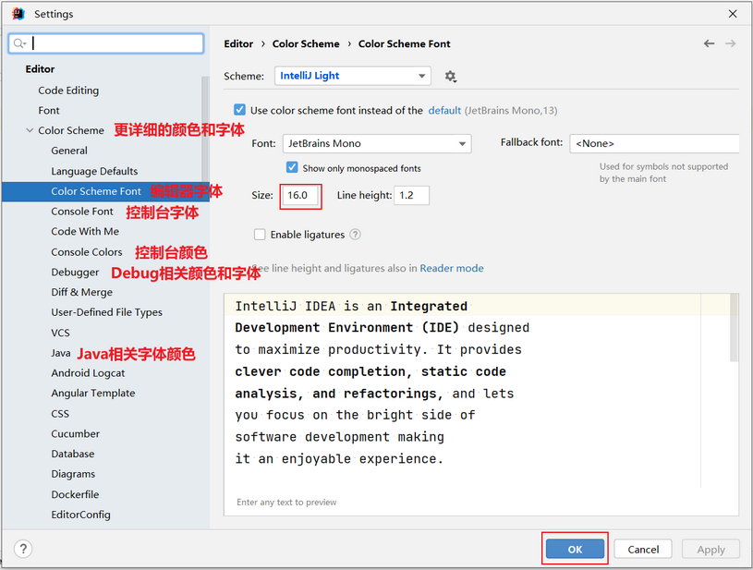Click the search magnifier icon

(x=19, y=43)
